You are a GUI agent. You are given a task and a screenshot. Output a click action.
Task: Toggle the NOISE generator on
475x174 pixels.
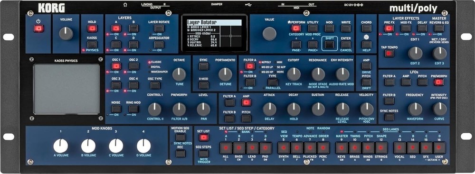coord(116,109)
